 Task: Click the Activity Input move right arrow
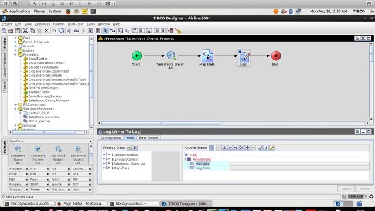236,148
